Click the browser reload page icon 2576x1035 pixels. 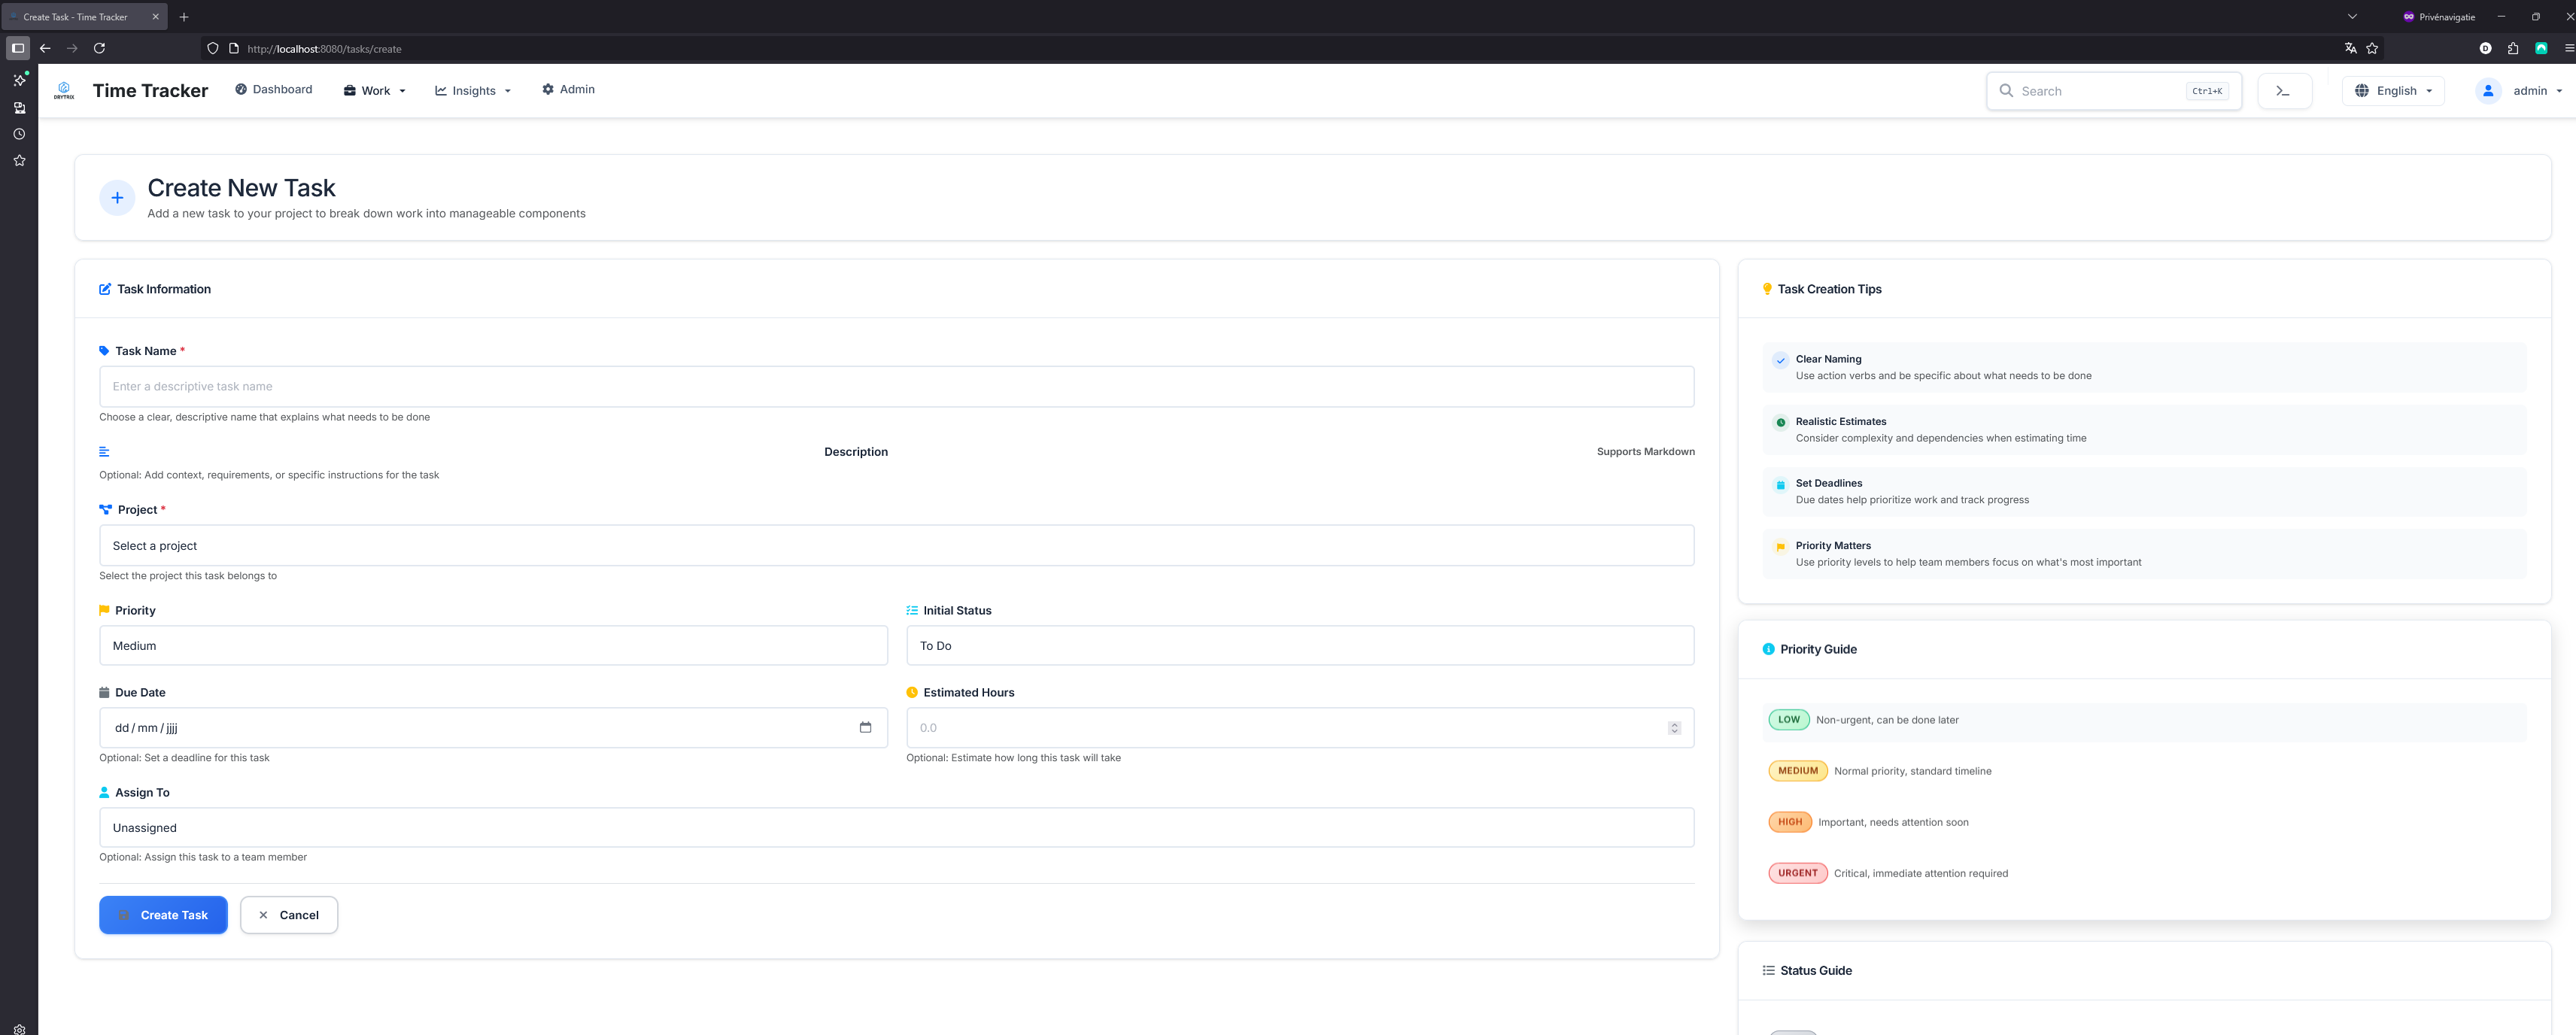pos(99,48)
